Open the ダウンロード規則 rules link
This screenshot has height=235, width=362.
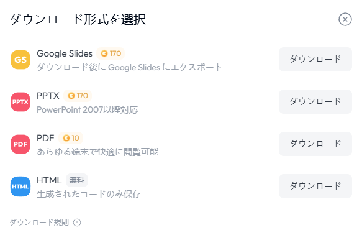(x=40, y=223)
